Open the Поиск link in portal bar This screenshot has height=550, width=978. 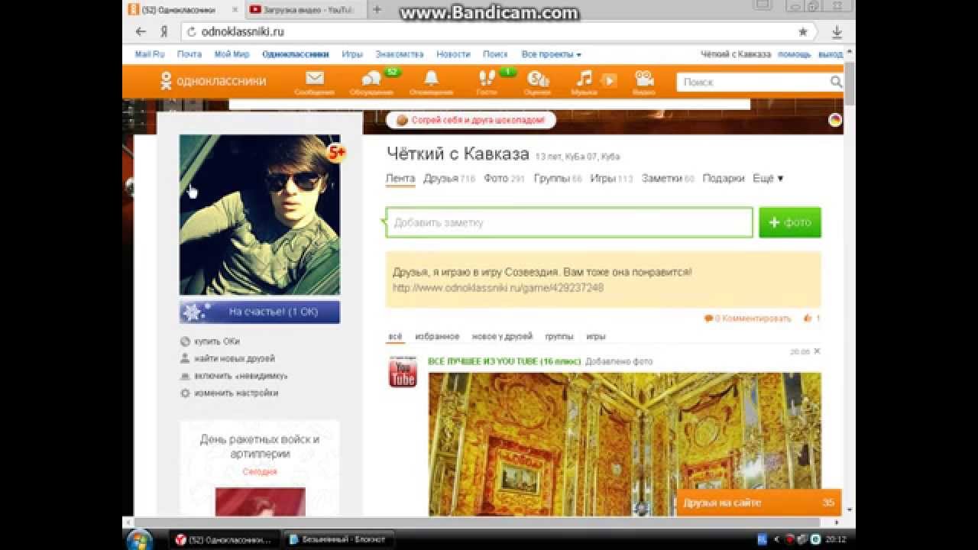(x=495, y=54)
